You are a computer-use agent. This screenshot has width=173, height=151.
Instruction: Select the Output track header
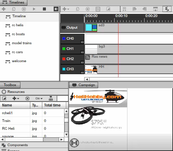tap(72, 28)
